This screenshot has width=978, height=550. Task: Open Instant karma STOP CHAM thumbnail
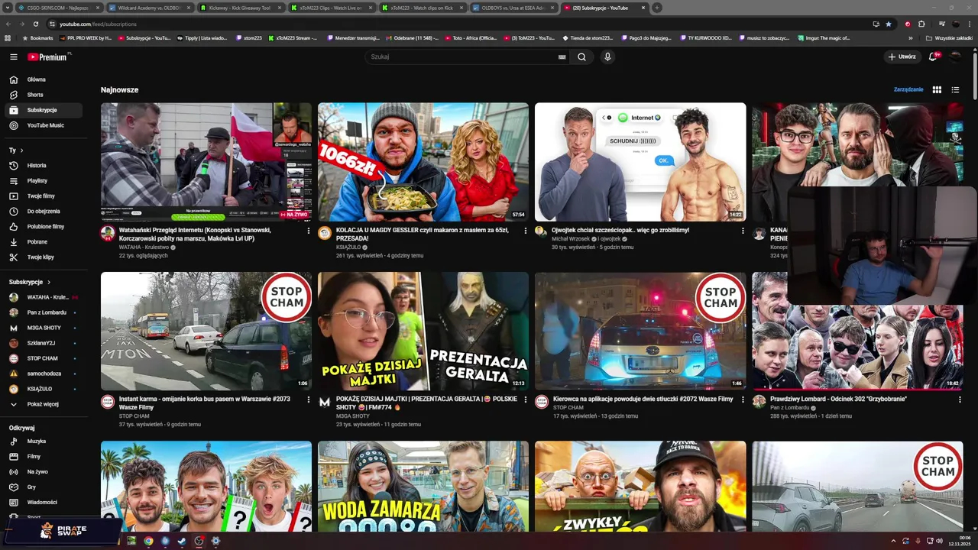click(x=206, y=331)
